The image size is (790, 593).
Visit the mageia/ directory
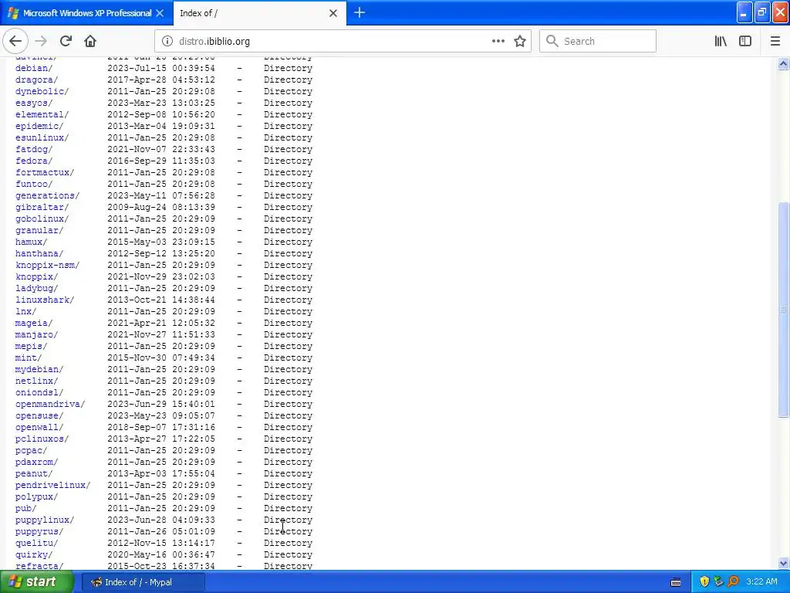point(34,324)
